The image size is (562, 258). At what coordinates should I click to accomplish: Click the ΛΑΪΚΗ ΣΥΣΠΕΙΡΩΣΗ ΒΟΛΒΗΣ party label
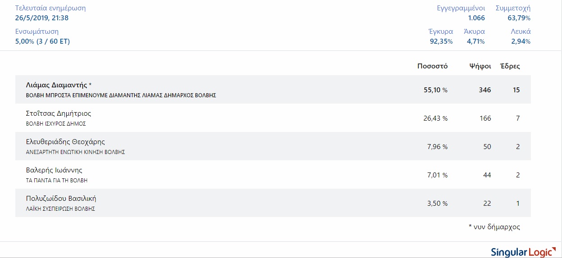pos(60,209)
